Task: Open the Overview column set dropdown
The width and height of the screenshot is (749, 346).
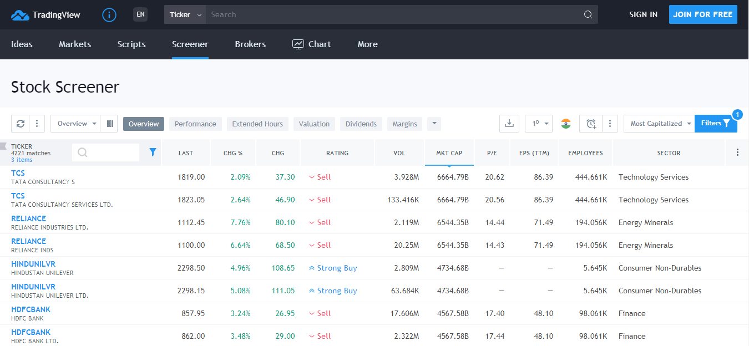Action: tap(75, 123)
